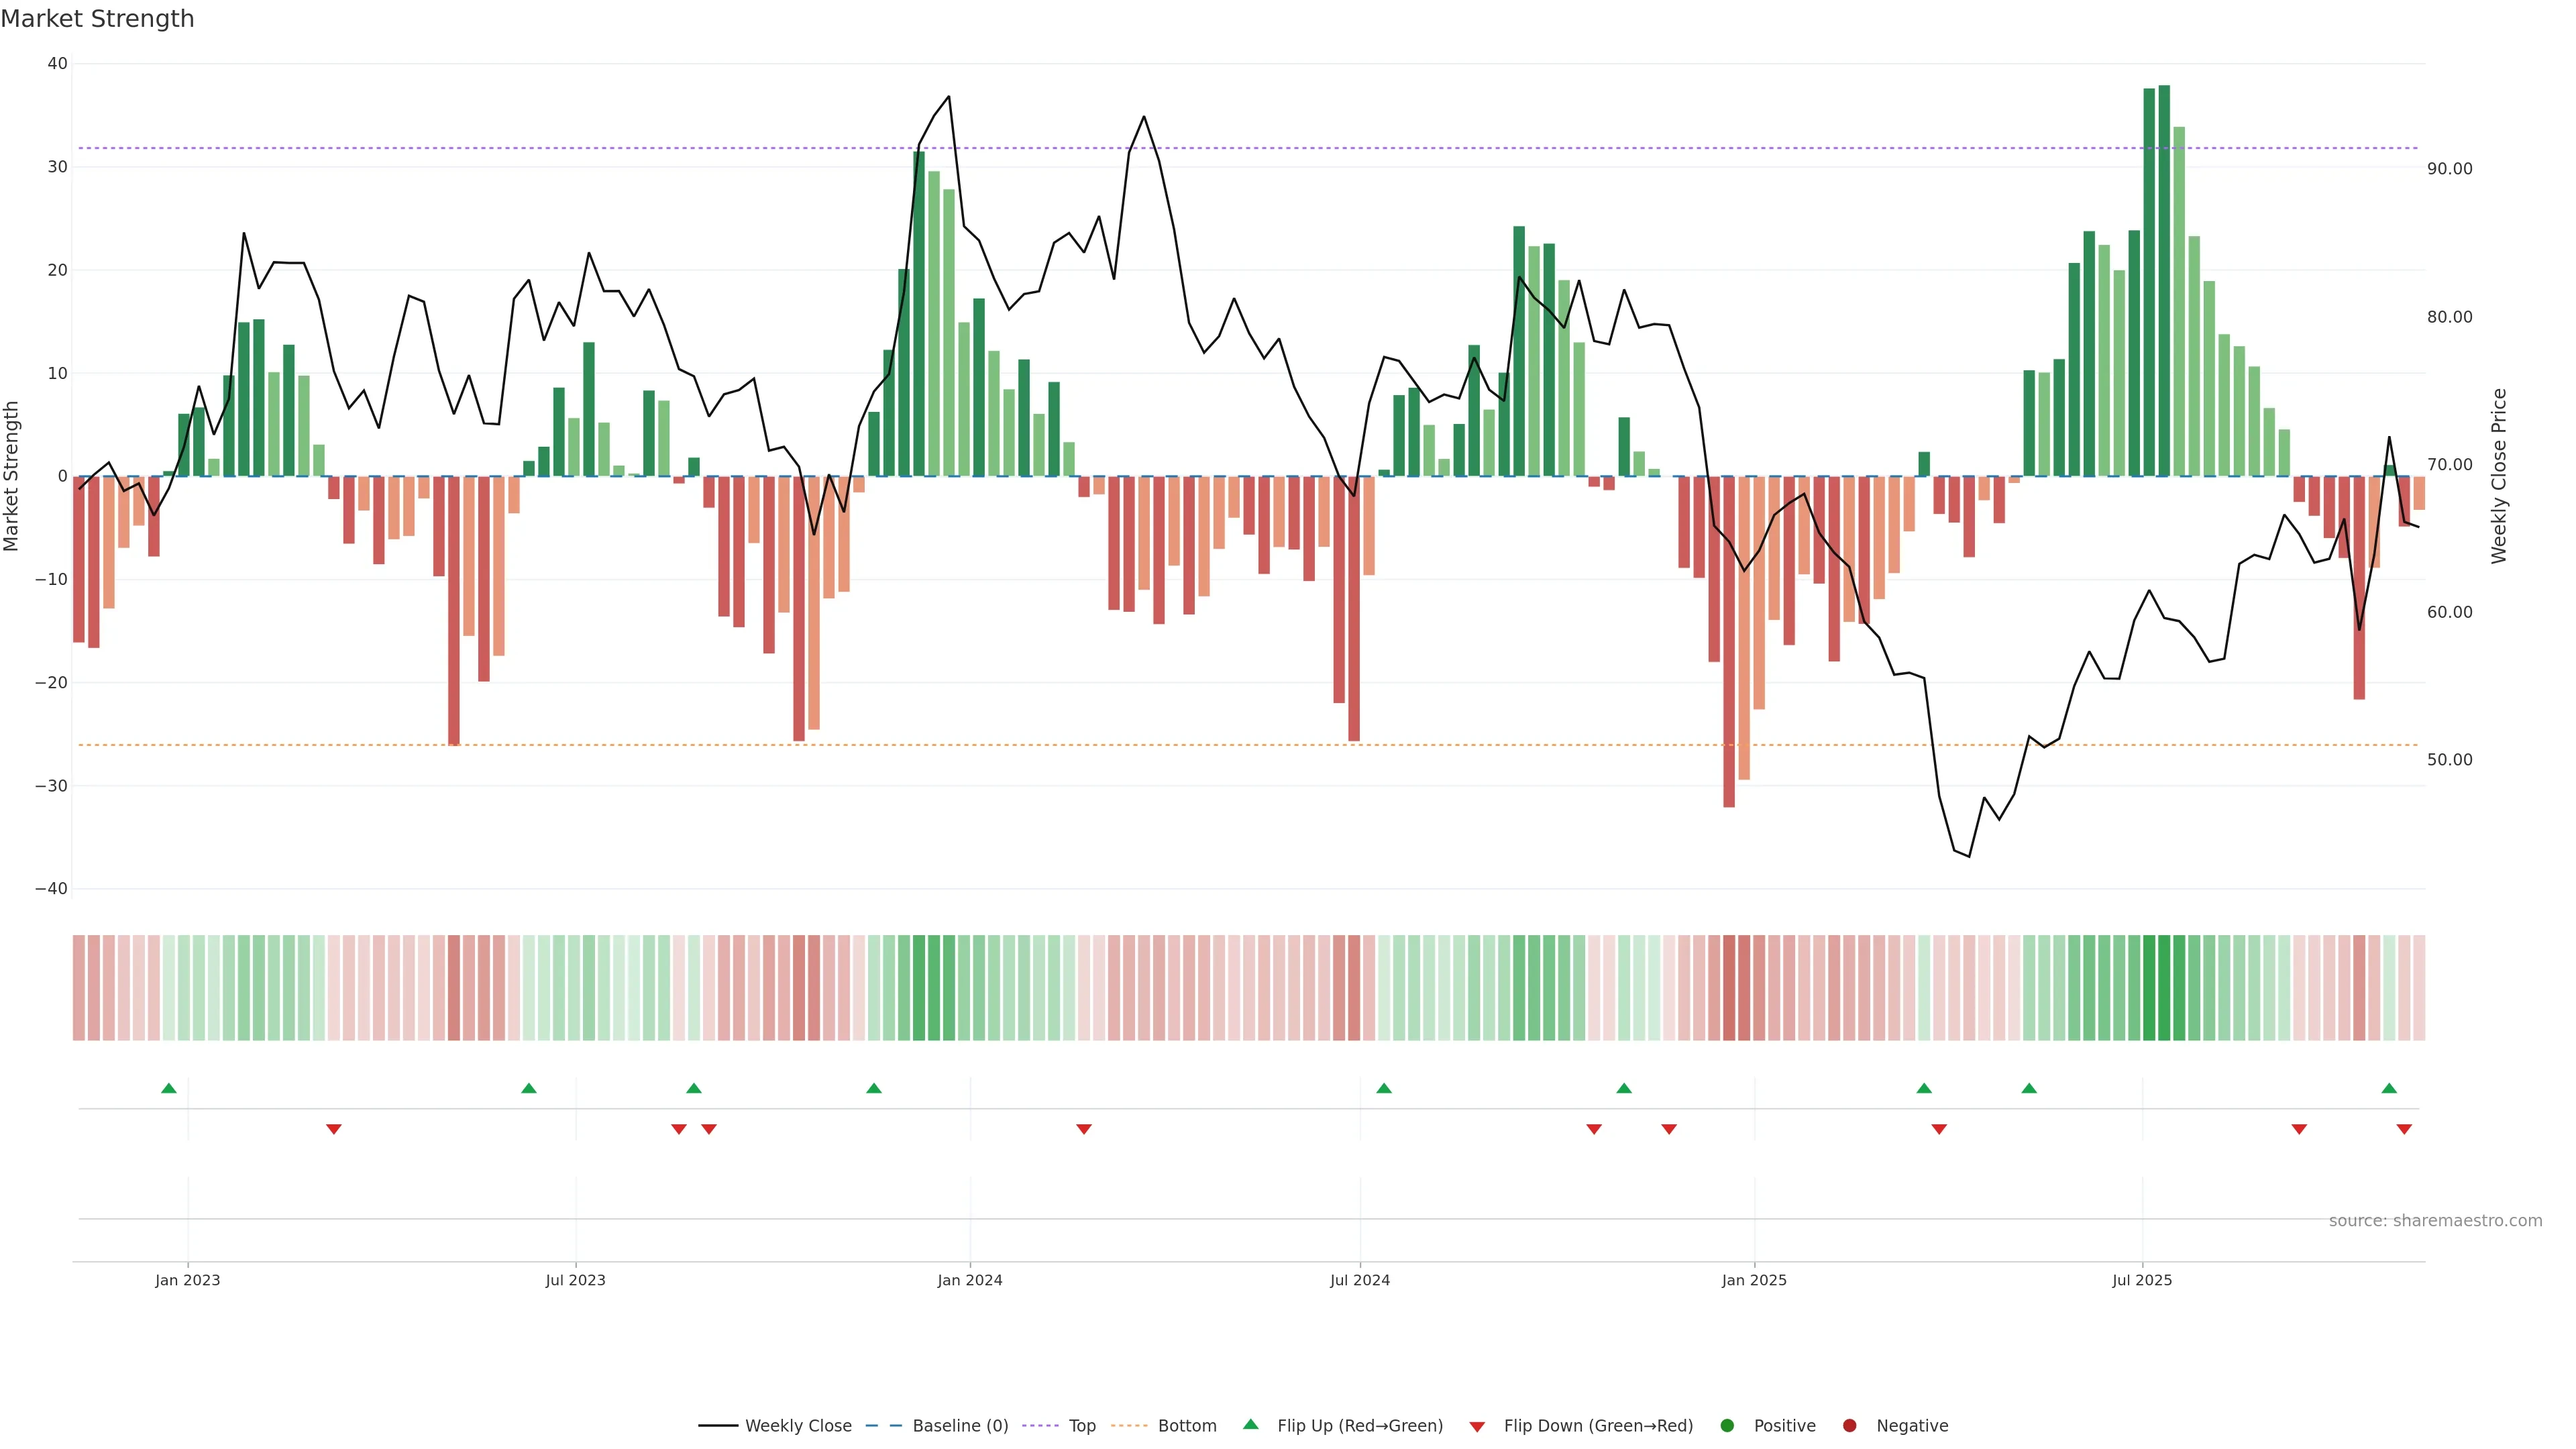Click the rightmost green flip-up triangle marker
The image size is (2576, 1449).
point(2389,1088)
